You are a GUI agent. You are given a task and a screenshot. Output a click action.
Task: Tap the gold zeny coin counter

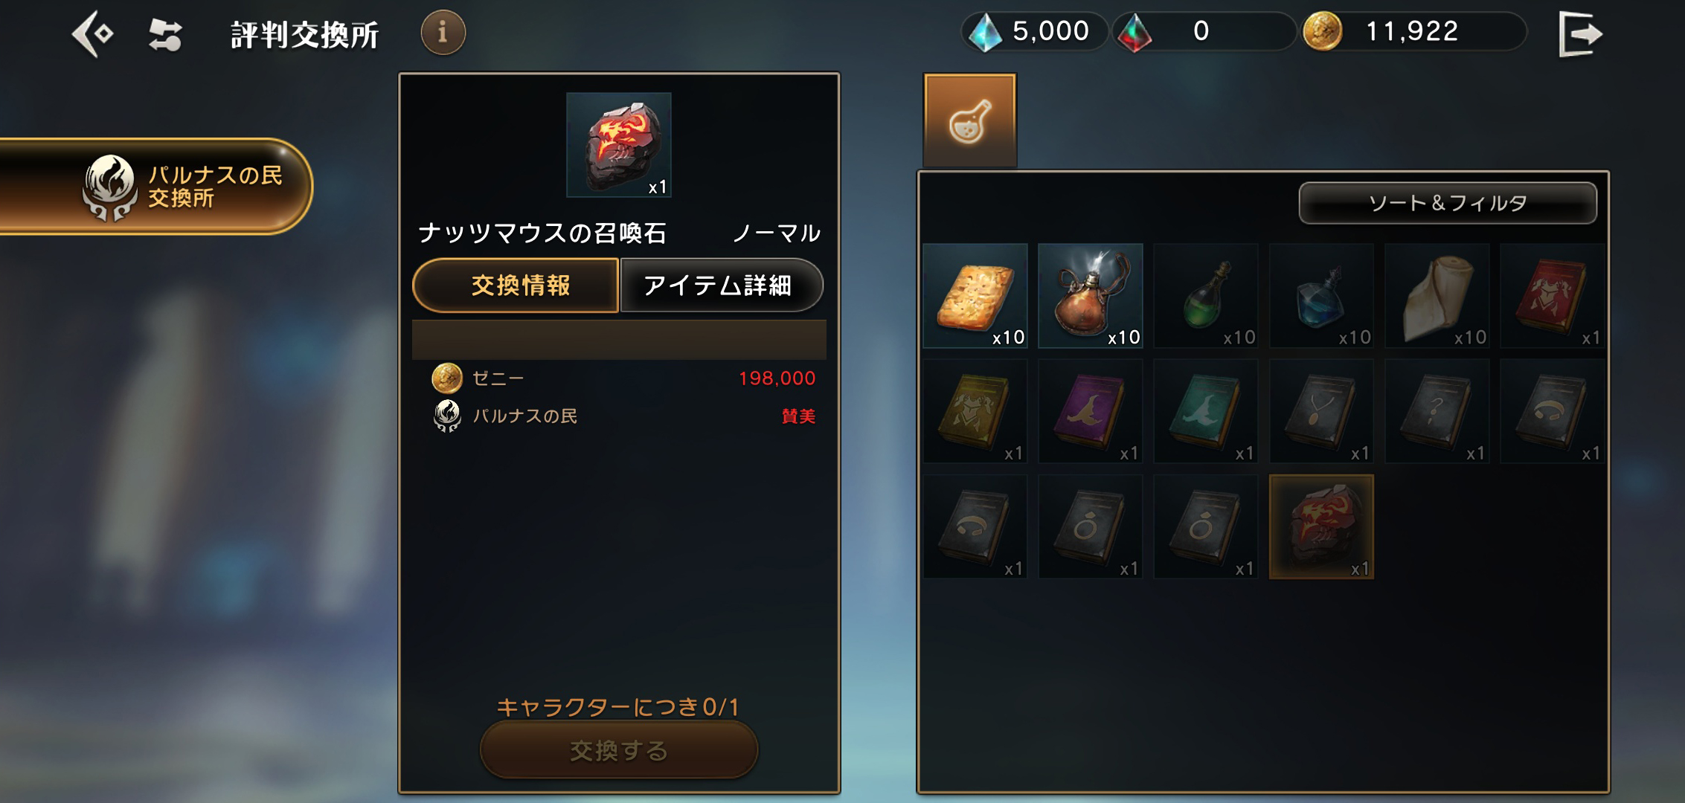(x=1413, y=32)
